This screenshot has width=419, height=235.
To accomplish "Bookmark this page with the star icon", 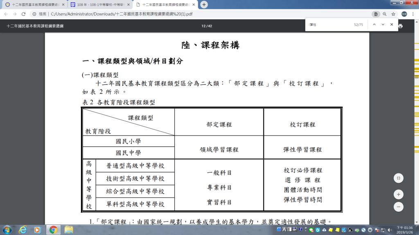I will pyautogui.click(x=394, y=13).
